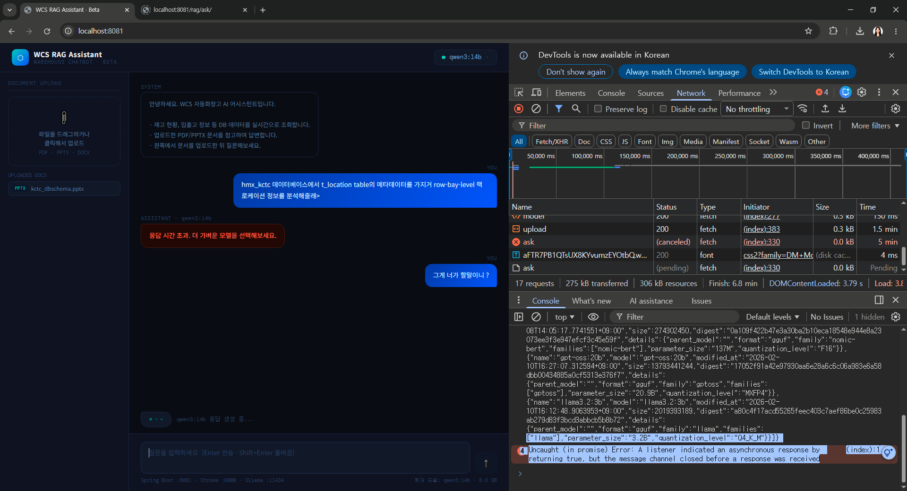Open Network panel settings gear
The image size is (907, 491).
point(895,109)
